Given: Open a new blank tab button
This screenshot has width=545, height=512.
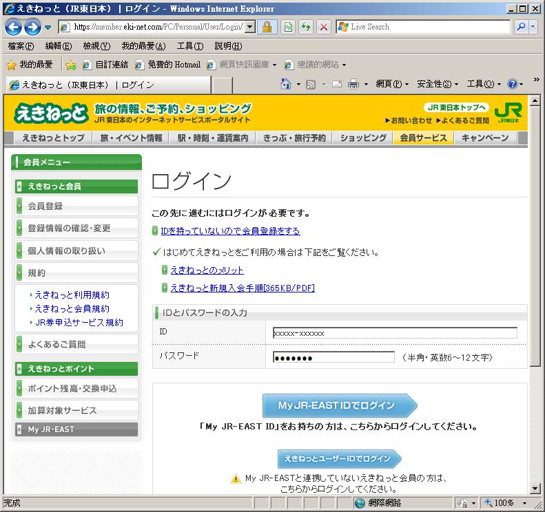Looking at the screenshot, I should coord(223,85).
